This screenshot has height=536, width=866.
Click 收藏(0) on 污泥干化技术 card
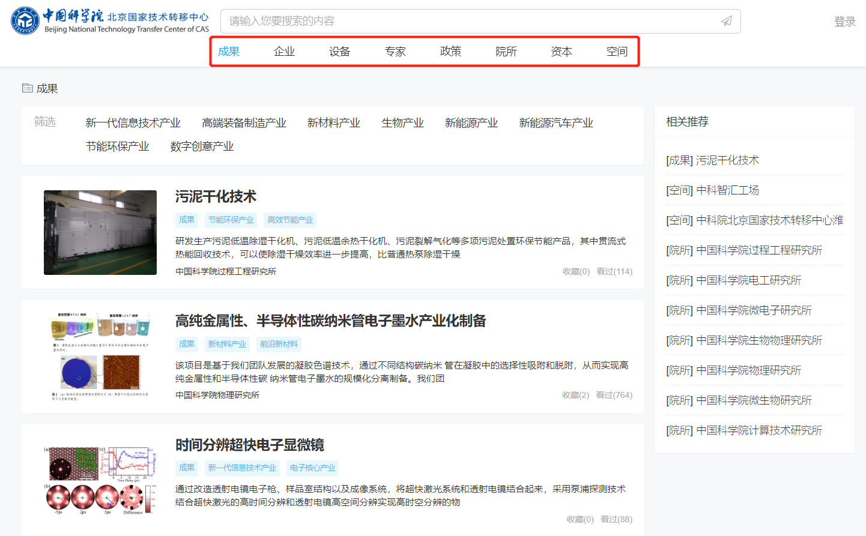click(x=576, y=271)
